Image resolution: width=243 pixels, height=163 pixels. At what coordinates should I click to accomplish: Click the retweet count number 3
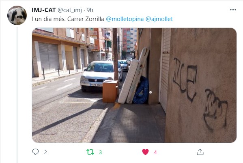(x=101, y=152)
